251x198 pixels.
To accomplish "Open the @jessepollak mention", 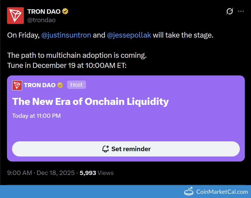I will 129,35.
